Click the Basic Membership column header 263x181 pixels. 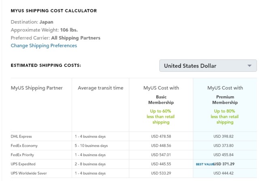coord(161,100)
